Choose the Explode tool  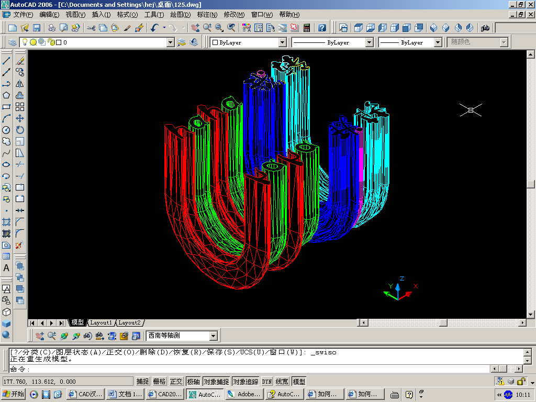[20, 245]
